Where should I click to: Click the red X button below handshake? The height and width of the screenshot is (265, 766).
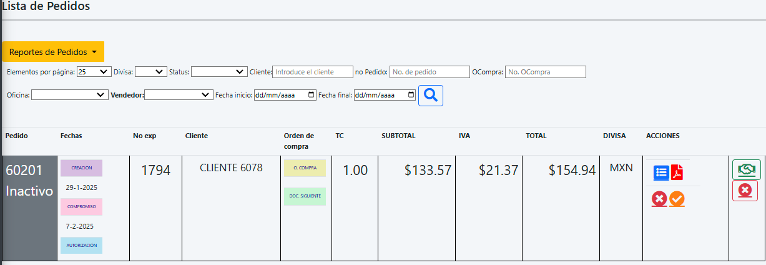tap(745, 191)
